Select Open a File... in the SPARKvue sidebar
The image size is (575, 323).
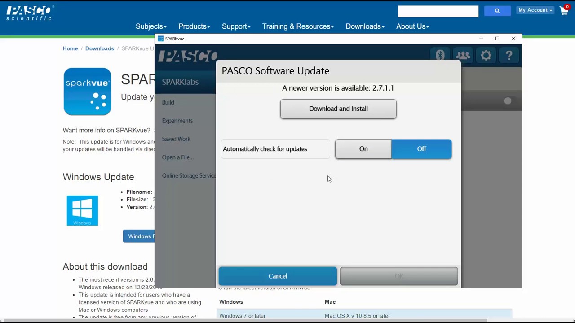[x=178, y=157]
